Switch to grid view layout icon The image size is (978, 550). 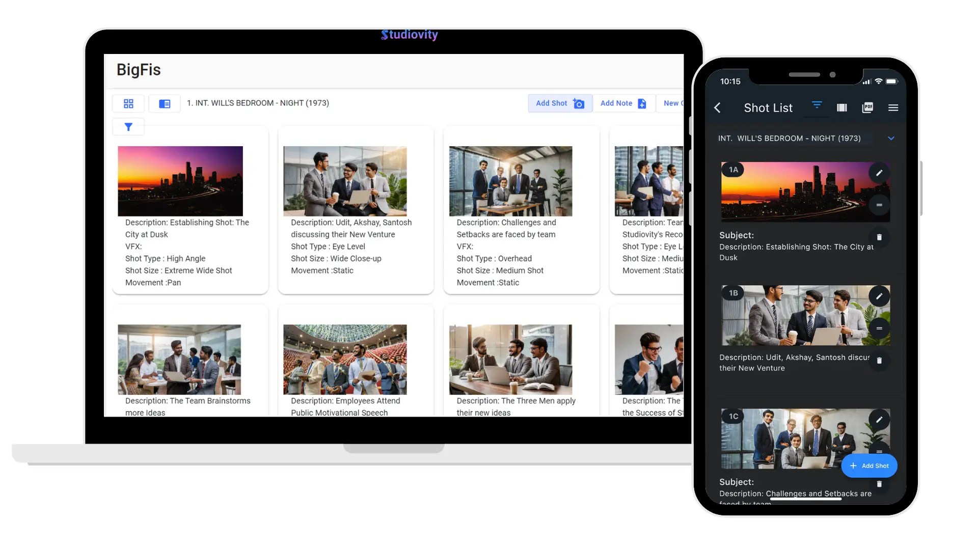[x=128, y=103]
